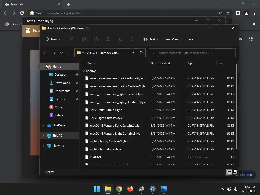Open the New item dropdown

[53, 39]
